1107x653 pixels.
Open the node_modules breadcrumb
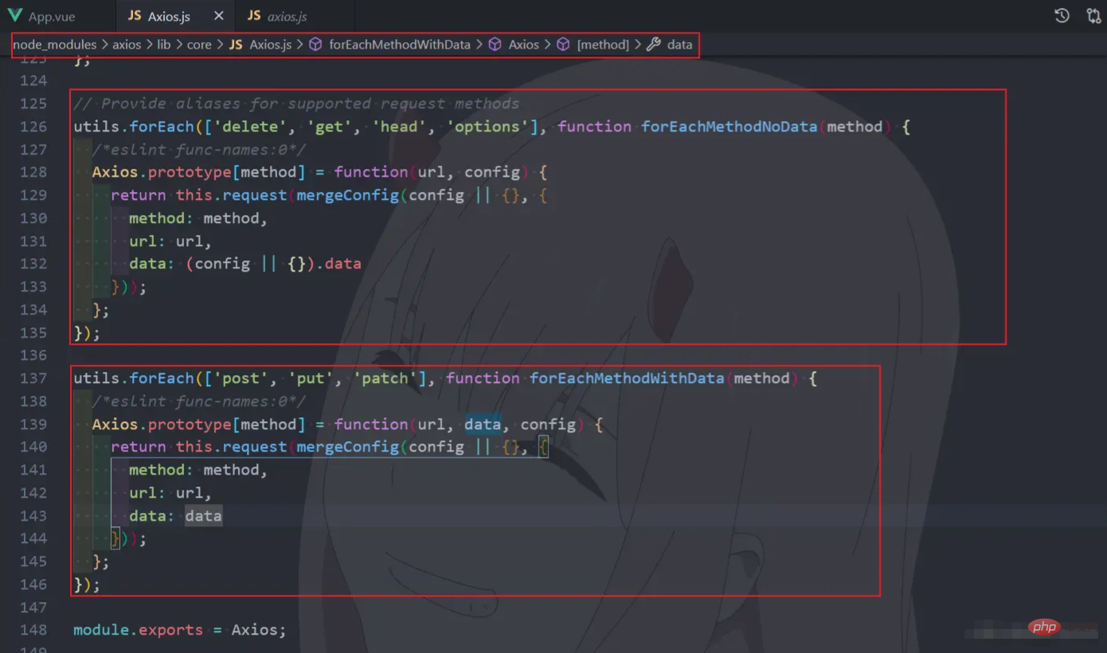click(54, 45)
